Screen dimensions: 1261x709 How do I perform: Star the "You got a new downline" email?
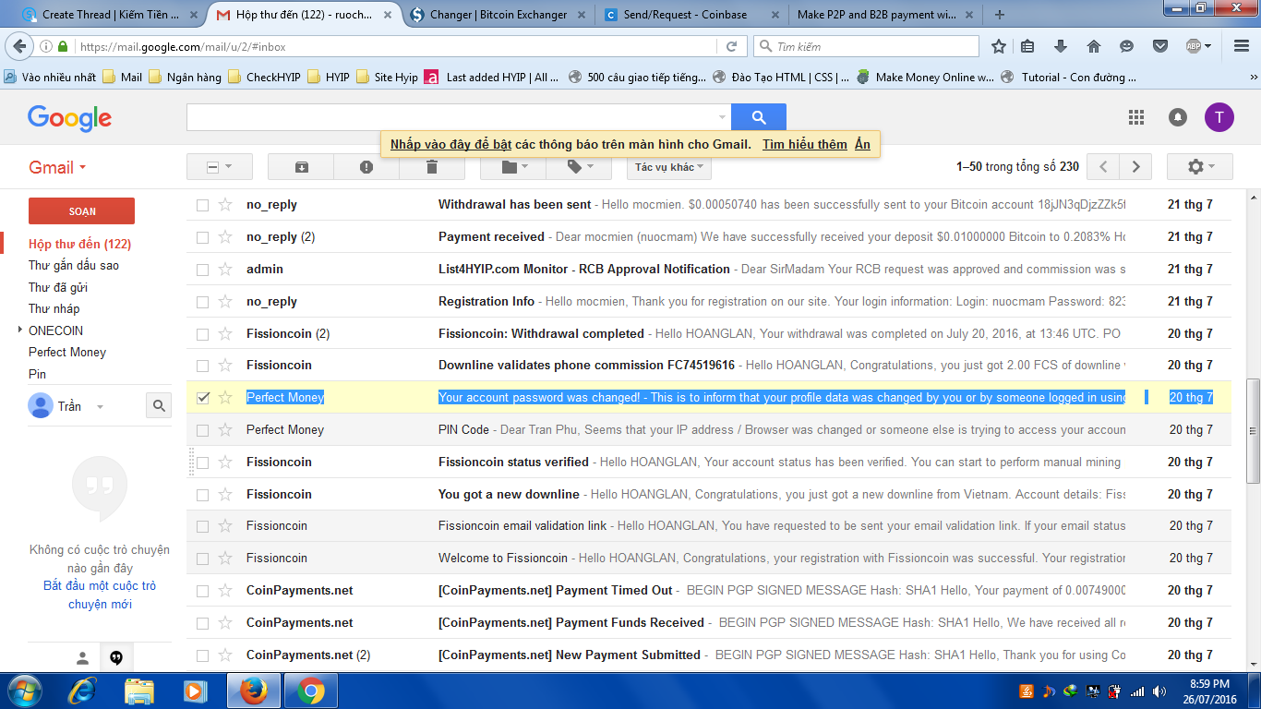pos(225,494)
